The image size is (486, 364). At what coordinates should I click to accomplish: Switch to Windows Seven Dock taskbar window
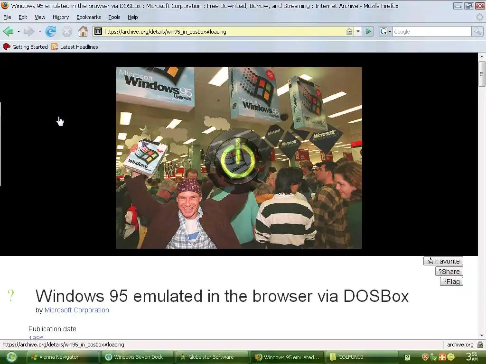[137, 357]
